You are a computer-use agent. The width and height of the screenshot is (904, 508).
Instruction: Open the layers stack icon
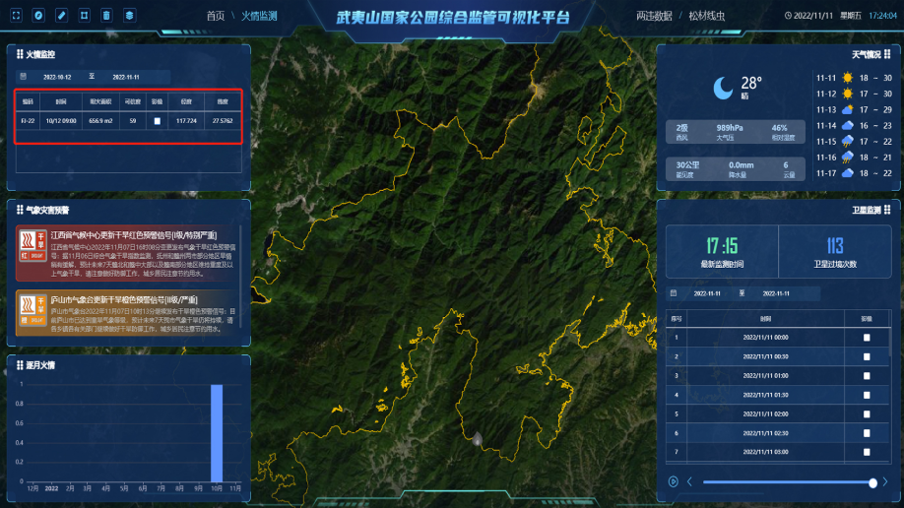pos(130,16)
